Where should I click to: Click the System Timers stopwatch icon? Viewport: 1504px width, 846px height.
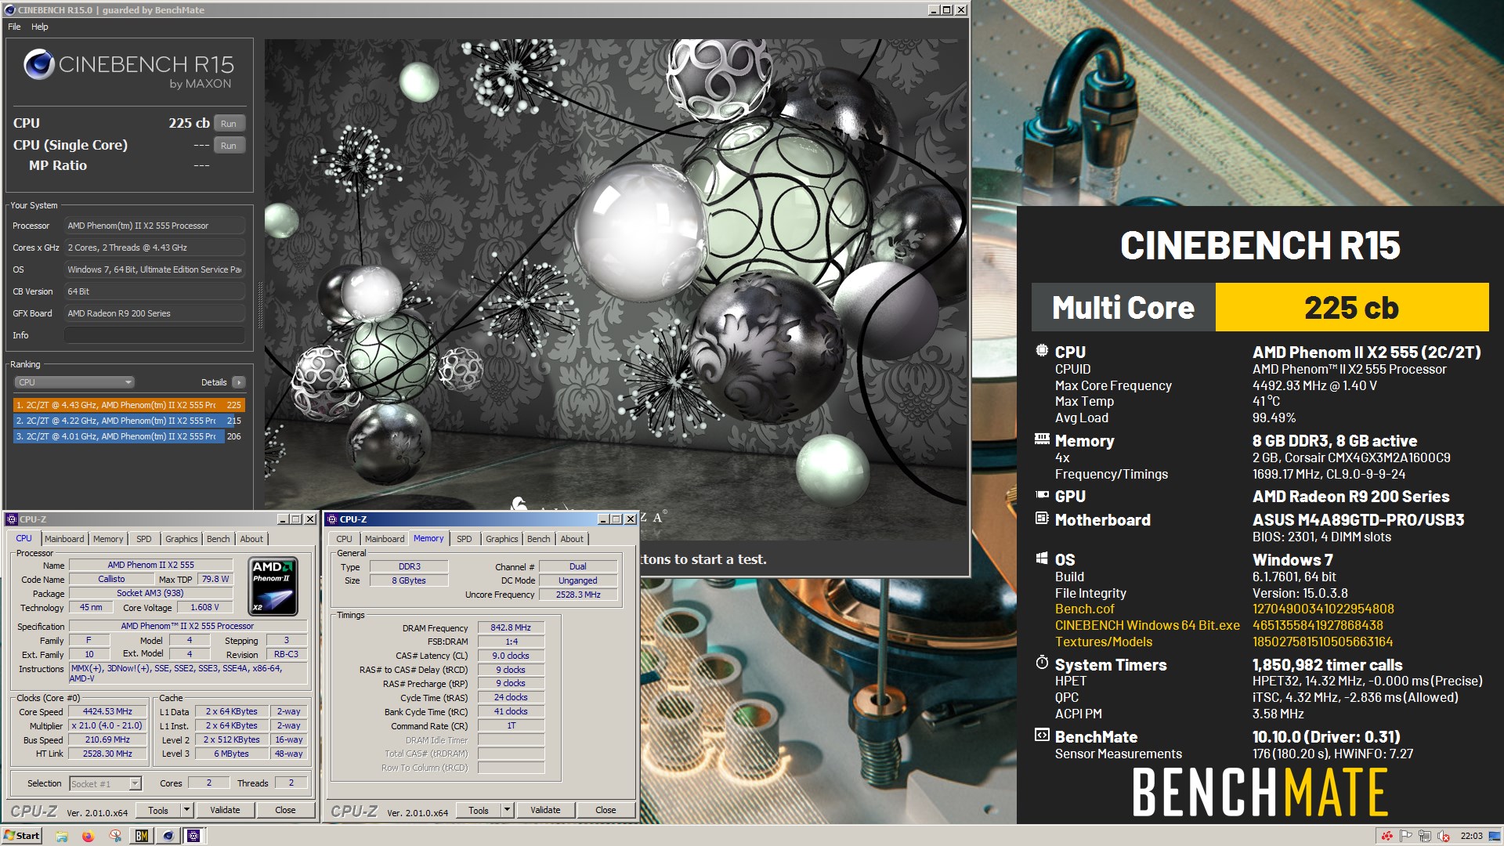click(1042, 663)
